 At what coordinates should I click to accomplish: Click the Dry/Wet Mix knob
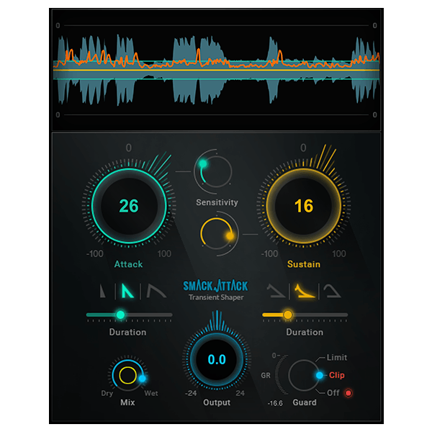(128, 375)
